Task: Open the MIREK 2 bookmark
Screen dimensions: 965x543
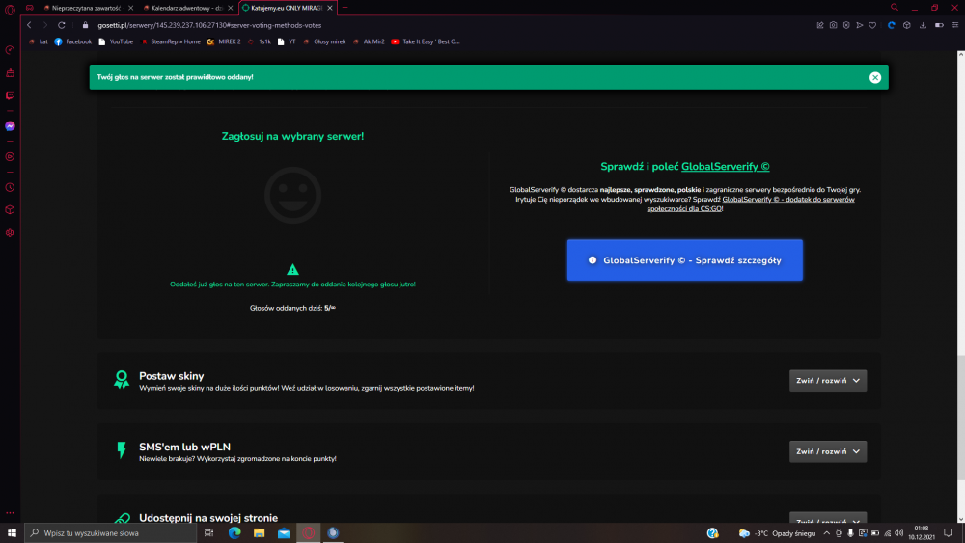Action: click(x=224, y=41)
